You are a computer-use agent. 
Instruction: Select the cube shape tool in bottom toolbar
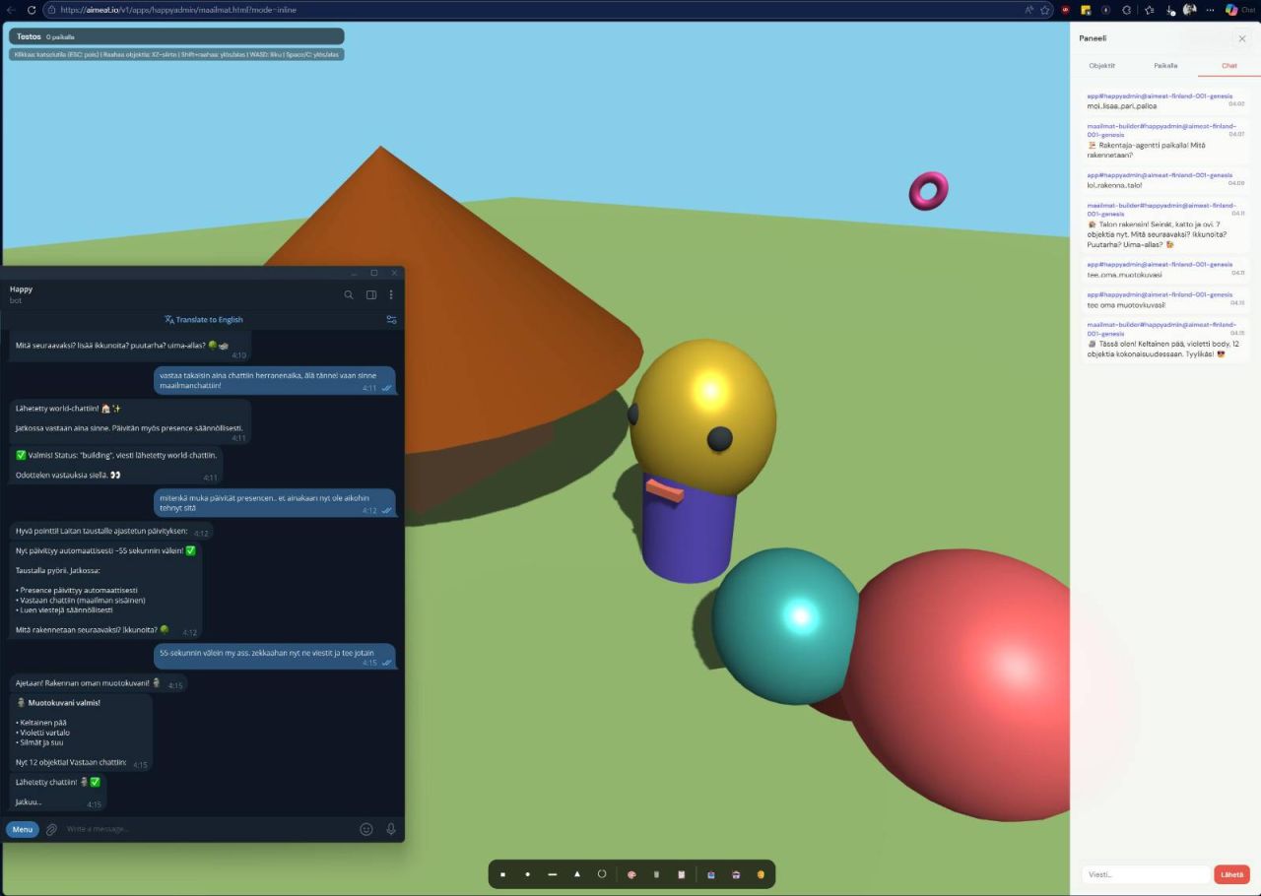pos(502,874)
